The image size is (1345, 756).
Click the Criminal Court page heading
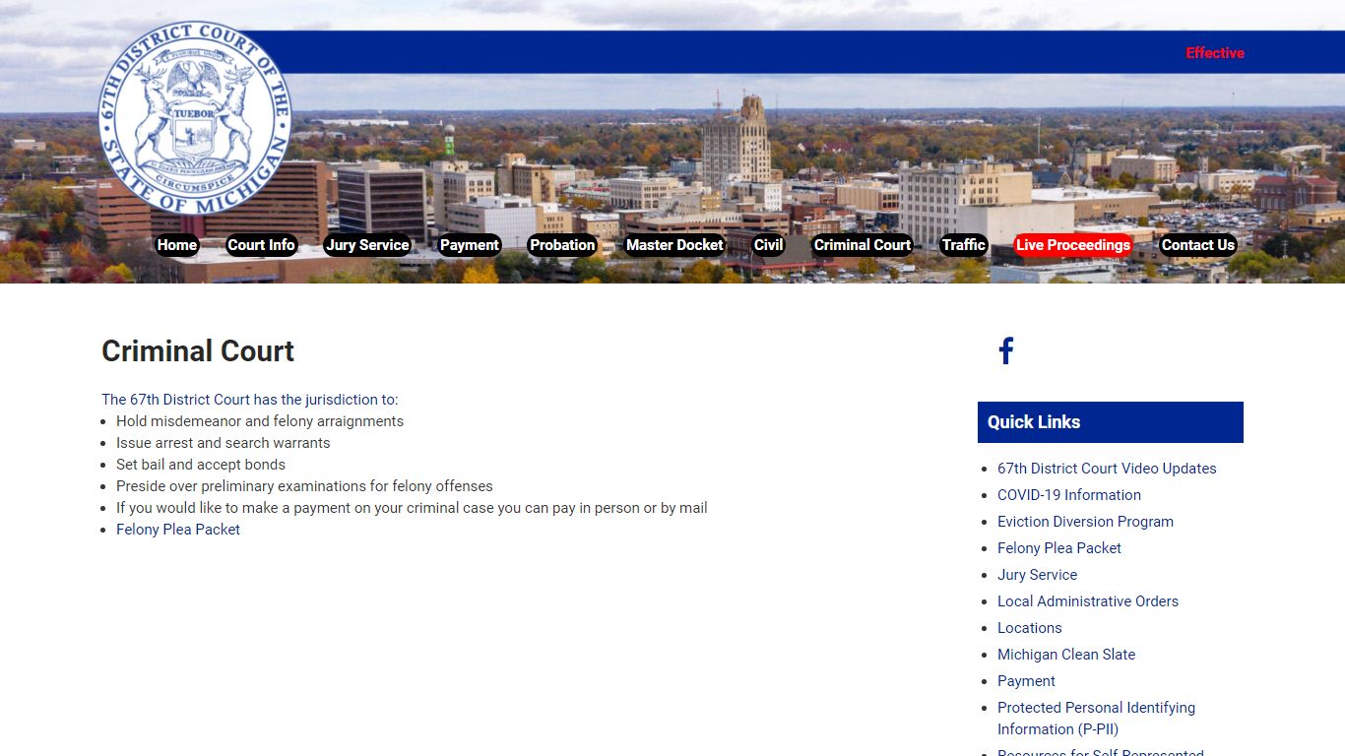(198, 351)
